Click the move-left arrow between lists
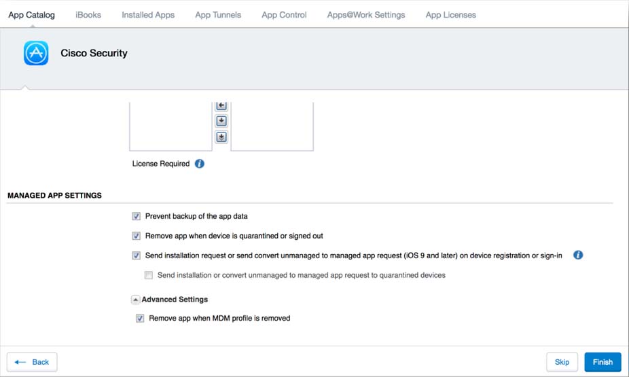The image size is (629, 377). [x=221, y=105]
